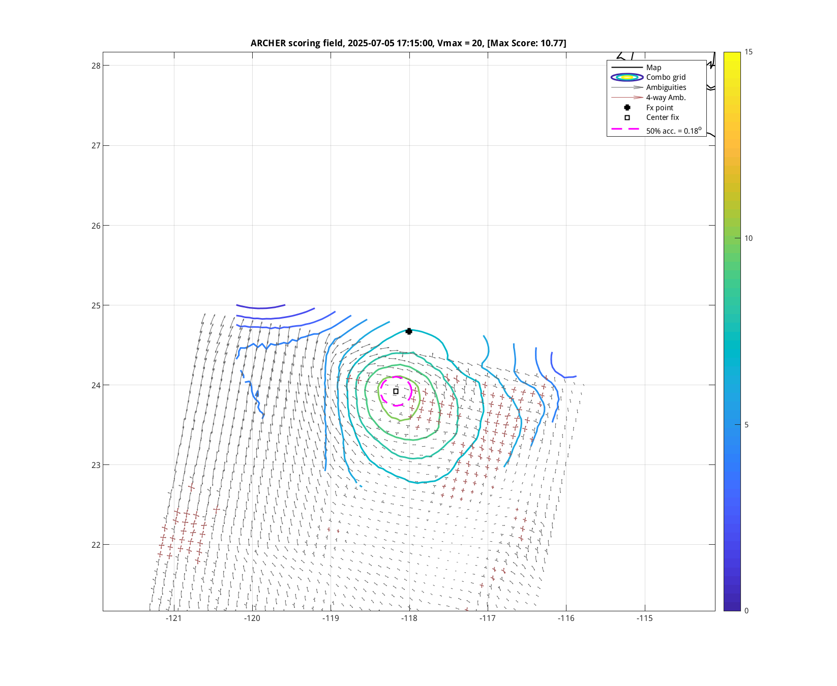
Task: Click the gray Ambiguities arrow in legend
Action: pos(627,87)
